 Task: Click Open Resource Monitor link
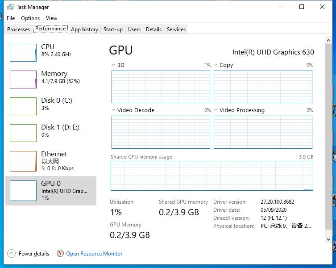94,254
